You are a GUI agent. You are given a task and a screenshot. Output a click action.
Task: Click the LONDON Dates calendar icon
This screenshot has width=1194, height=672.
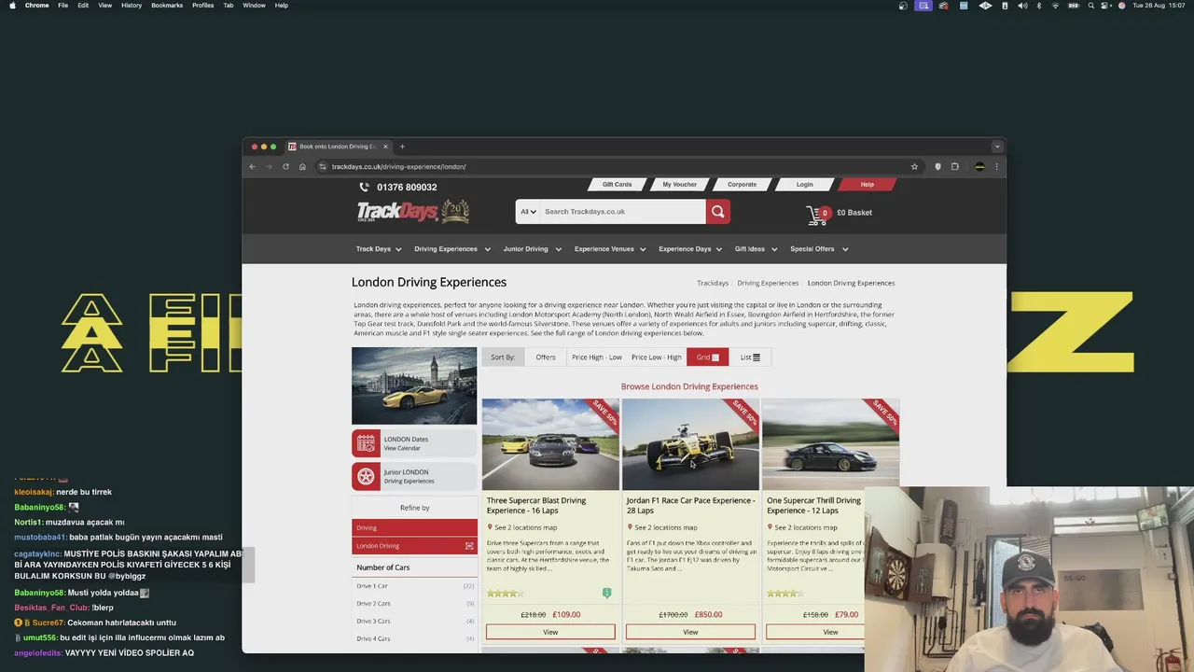[x=367, y=443]
